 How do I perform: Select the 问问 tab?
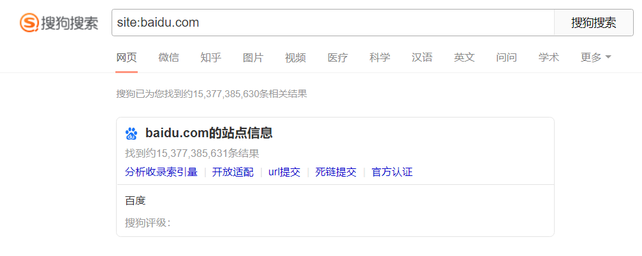click(x=506, y=57)
